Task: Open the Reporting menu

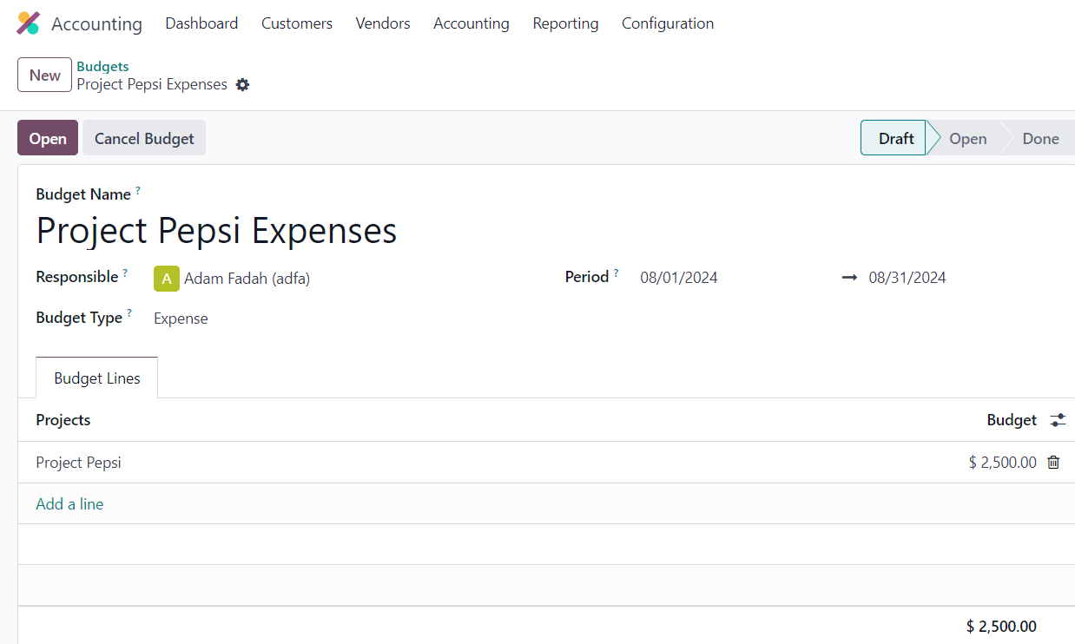Action: [565, 23]
